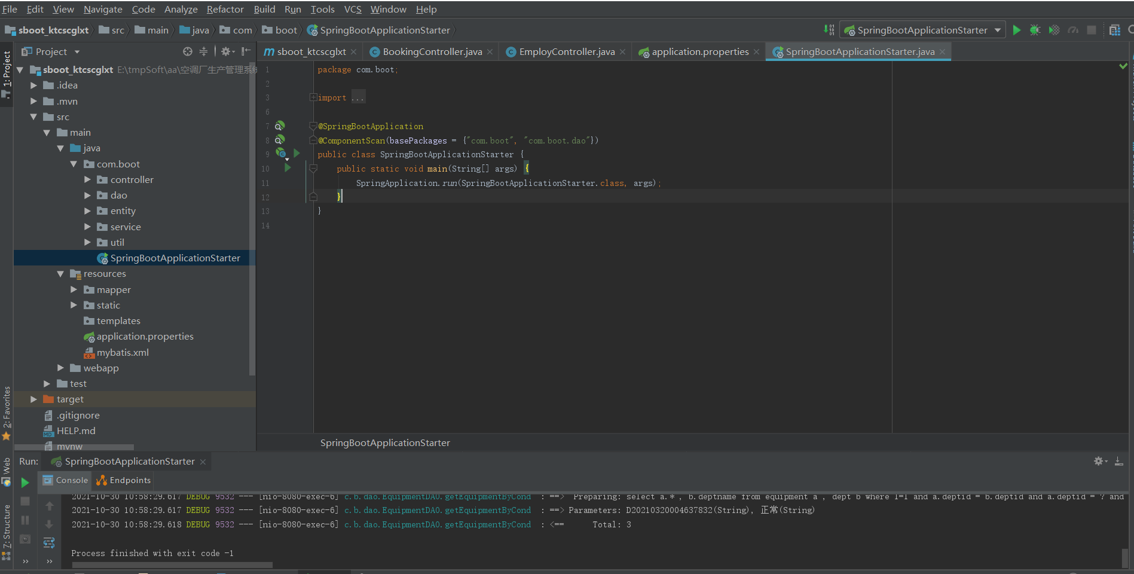Click the Stop square in top toolbar
Viewport: 1134px width, 574px height.
[x=1092, y=30]
